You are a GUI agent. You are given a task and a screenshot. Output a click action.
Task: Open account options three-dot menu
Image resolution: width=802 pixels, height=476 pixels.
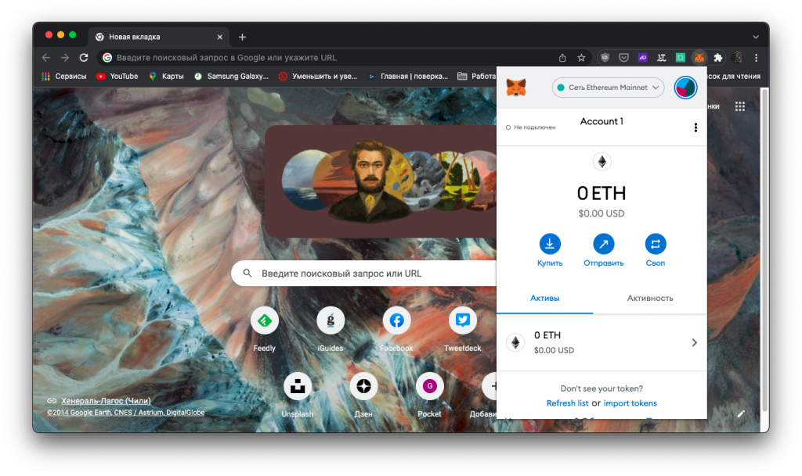[x=695, y=127]
